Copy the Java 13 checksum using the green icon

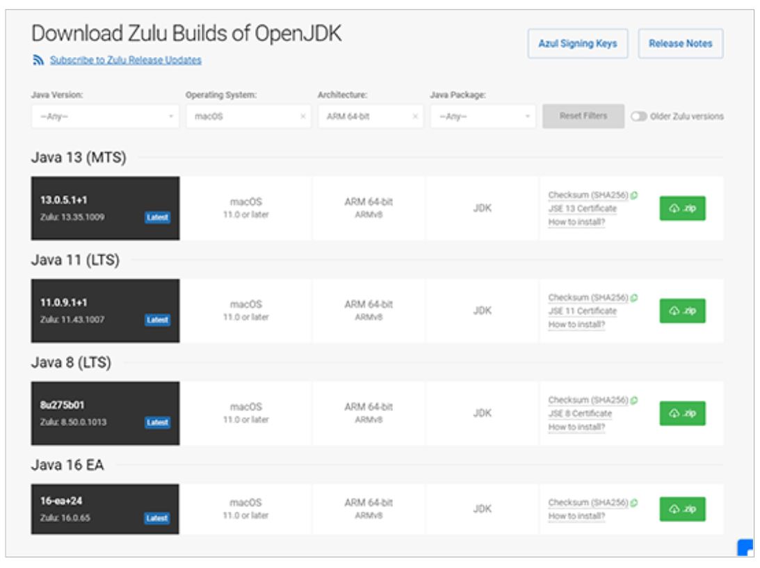(634, 195)
